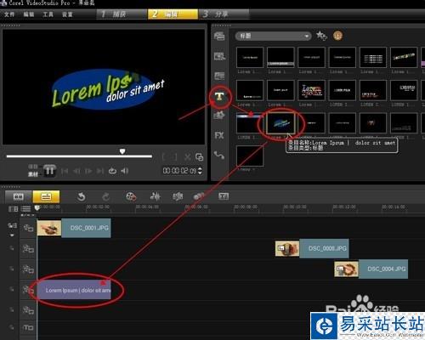This screenshot has width=425, height=340.
Task: Click the add to favorites star icon
Action: (x=321, y=36)
